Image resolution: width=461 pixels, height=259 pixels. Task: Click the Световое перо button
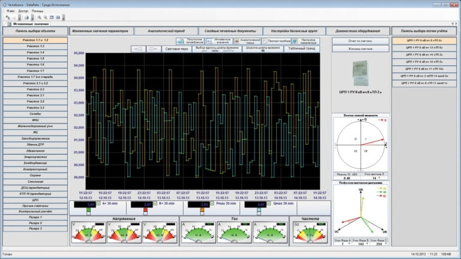click(176, 49)
